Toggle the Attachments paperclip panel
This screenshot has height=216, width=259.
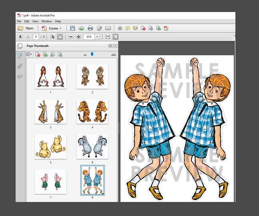point(20,66)
